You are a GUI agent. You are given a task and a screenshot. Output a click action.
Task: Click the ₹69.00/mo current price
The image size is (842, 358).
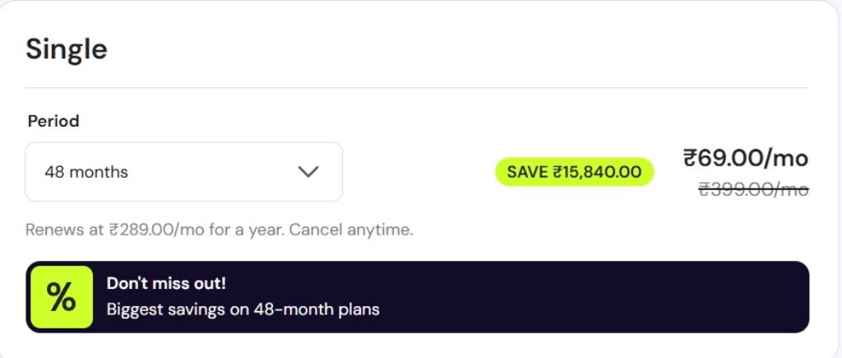(746, 158)
